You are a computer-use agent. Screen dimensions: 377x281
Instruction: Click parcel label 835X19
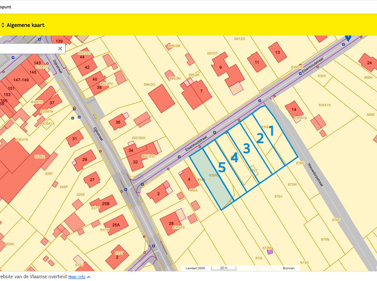point(325,105)
